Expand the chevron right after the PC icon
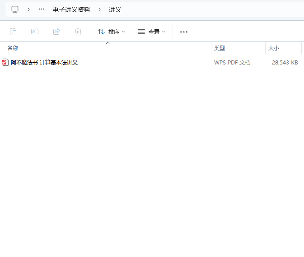Viewport: 304px width, 257px height. tap(28, 9)
